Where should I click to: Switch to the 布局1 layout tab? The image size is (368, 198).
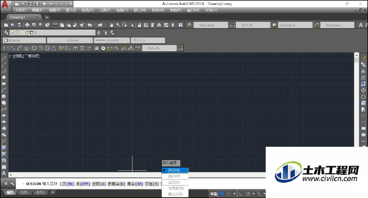24,192
